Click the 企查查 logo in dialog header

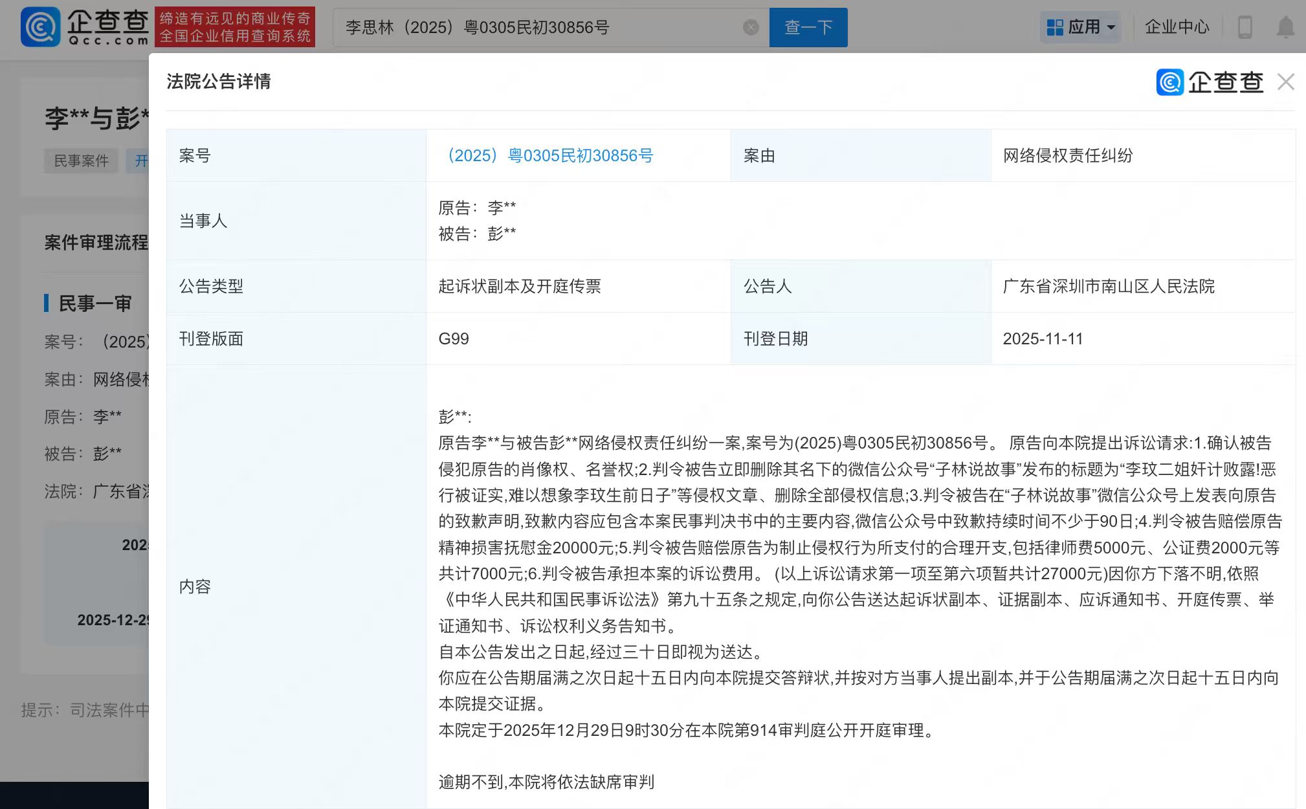tap(1209, 82)
